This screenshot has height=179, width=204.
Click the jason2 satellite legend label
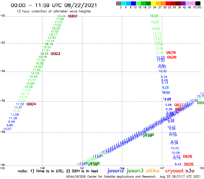[116, 171]
